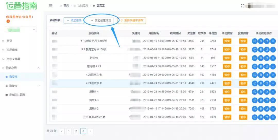This screenshot has width=278, height=140.
Task: Click the 添加活动 button
Action: point(74,21)
